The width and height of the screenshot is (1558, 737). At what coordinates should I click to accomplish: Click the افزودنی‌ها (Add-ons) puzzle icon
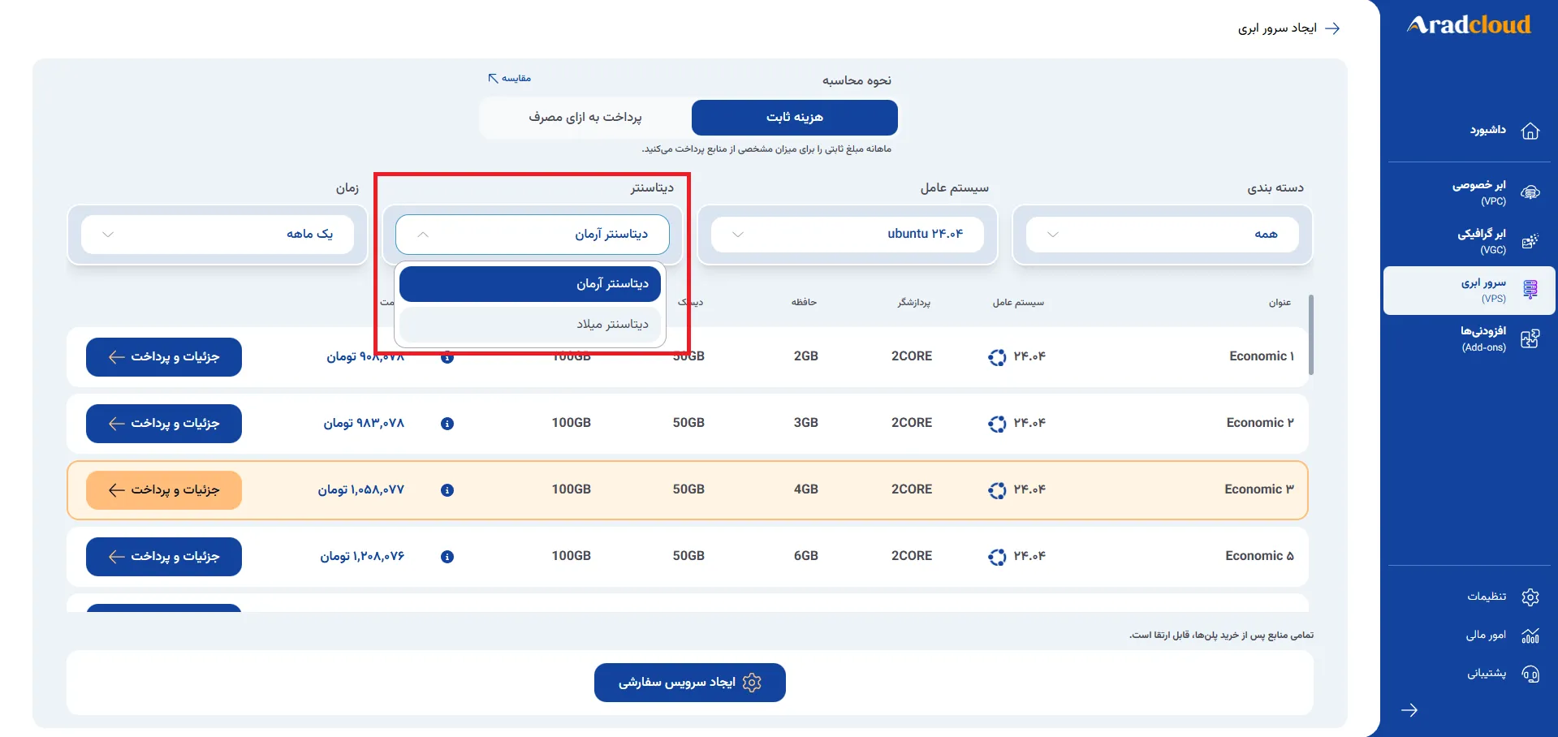[x=1530, y=339]
